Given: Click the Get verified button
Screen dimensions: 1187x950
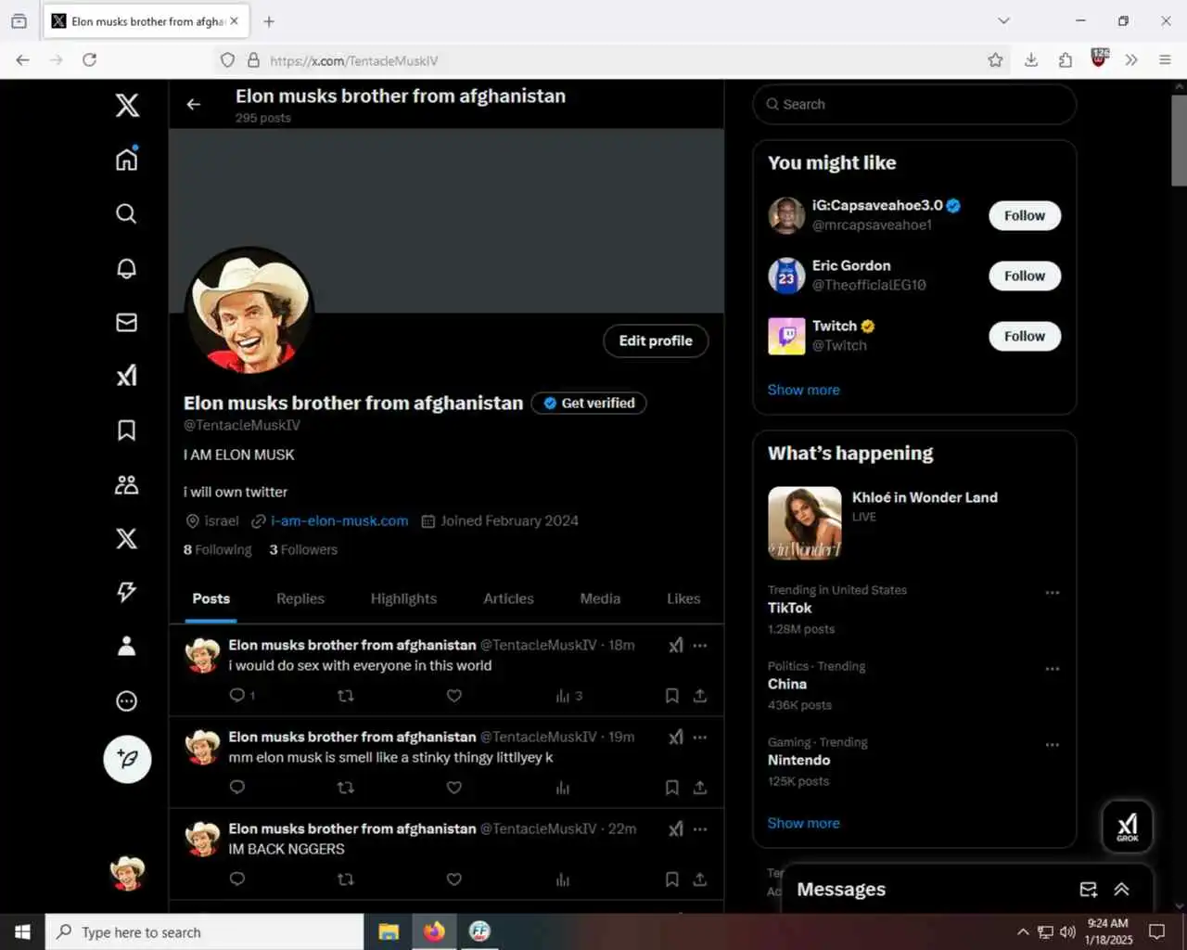Looking at the screenshot, I should point(589,403).
